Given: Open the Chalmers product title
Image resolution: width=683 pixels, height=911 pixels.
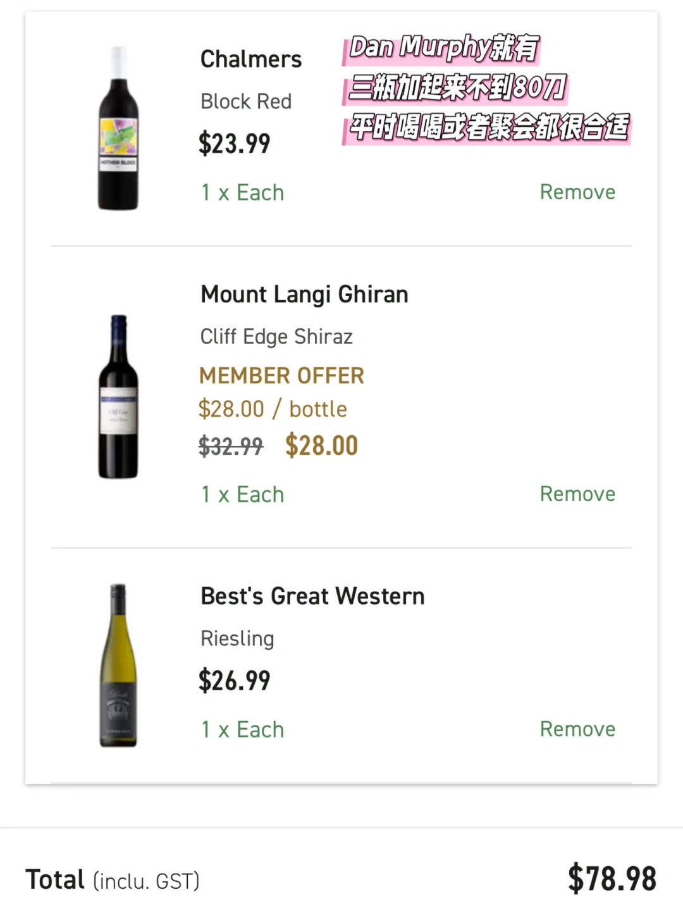Looking at the screenshot, I should pyautogui.click(x=250, y=59).
